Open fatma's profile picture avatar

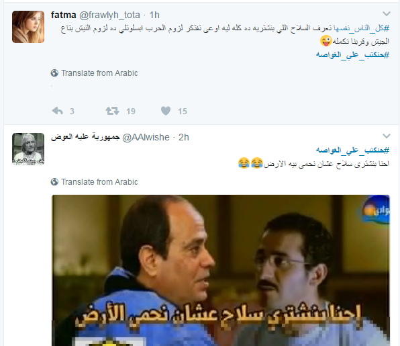(x=28, y=27)
